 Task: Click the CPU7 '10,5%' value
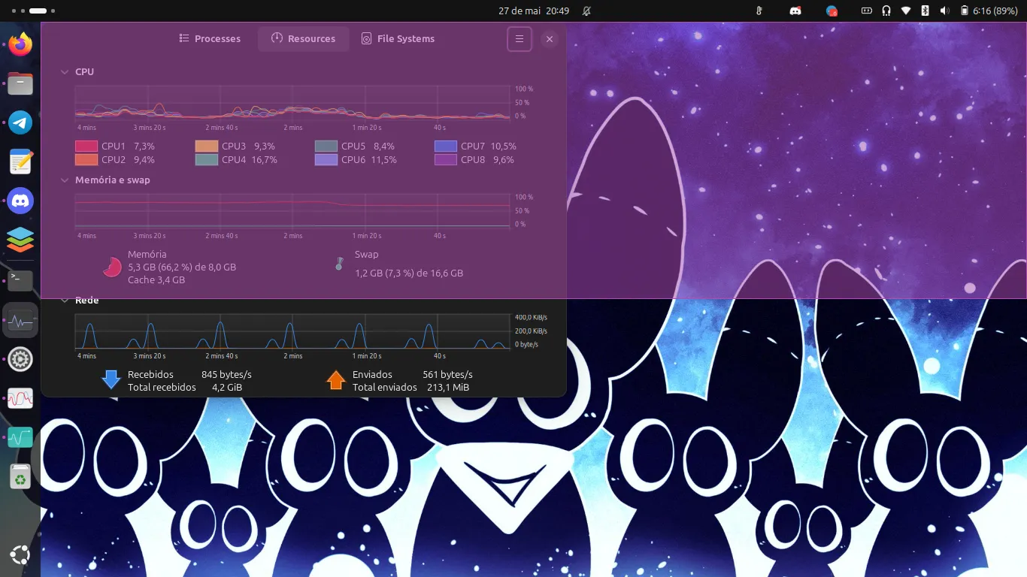click(x=504, y=147)
